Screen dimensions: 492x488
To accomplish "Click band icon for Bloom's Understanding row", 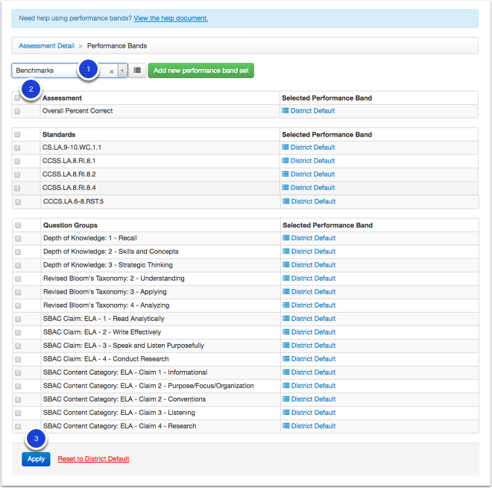I will point(286,278).
